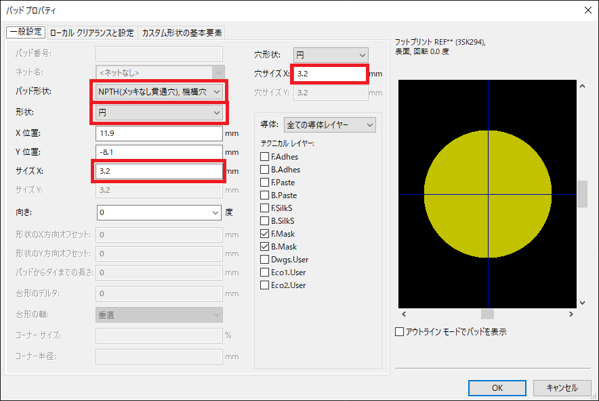Screen dimensions: 599x401
Task: Click the 穴サイズ X input field
Action: coord(330,74)
